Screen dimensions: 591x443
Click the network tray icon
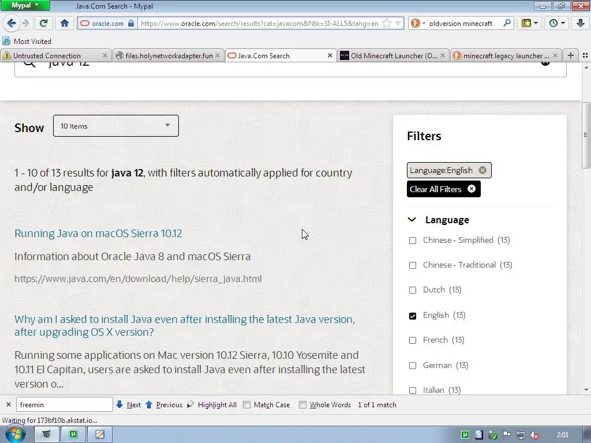point(521,435)
